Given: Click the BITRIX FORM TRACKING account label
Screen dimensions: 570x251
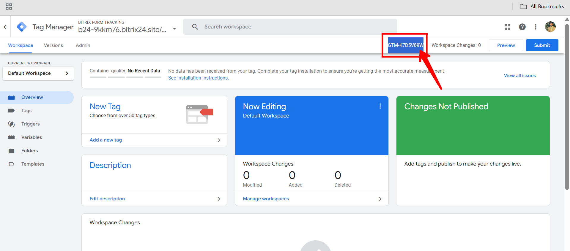Looking at the screenshot, I should (x=101, y=22).
